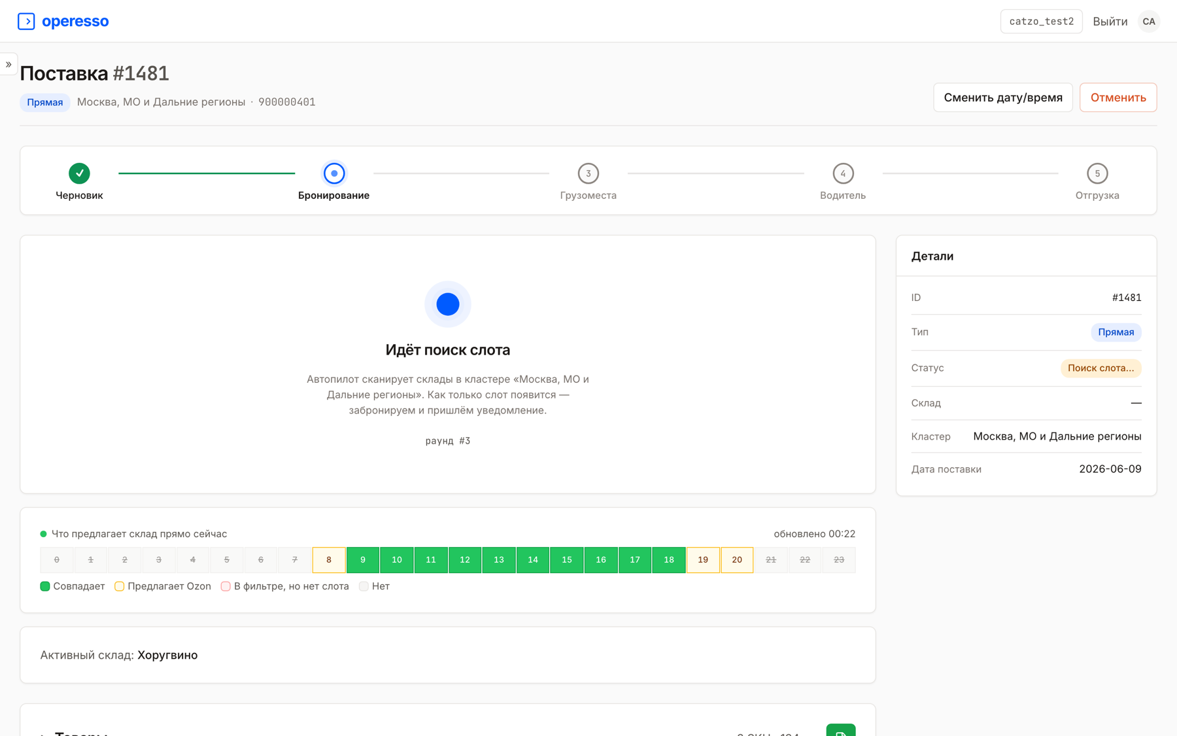Image resolution: width=1177 pixels, height=736 pixels.
Task: Click the раунд #3 label
Action: [448, 441]
